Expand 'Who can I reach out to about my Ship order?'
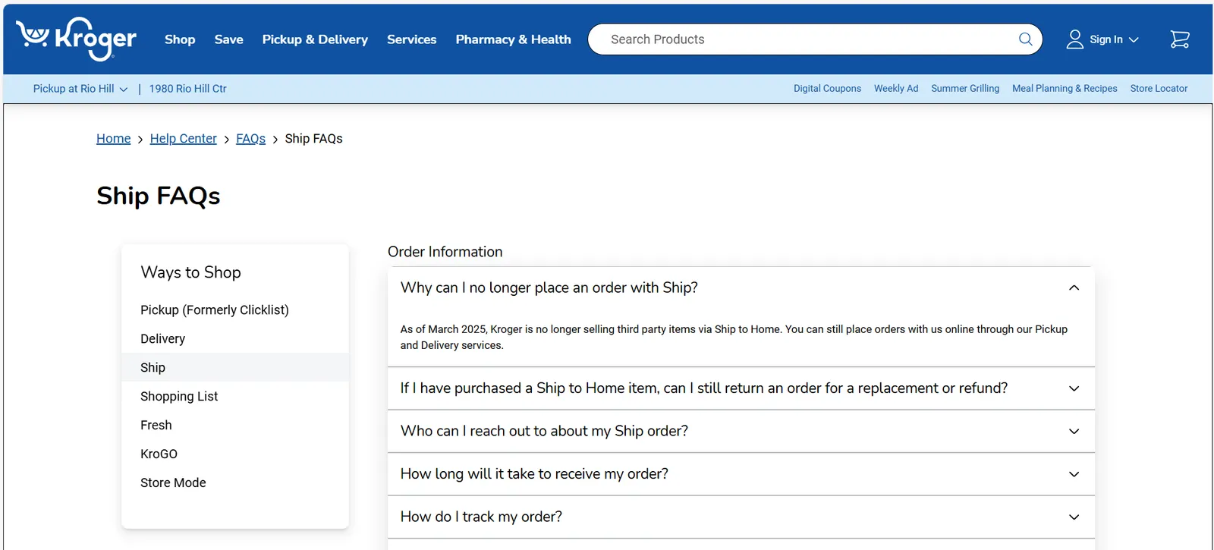 [741, 431]
